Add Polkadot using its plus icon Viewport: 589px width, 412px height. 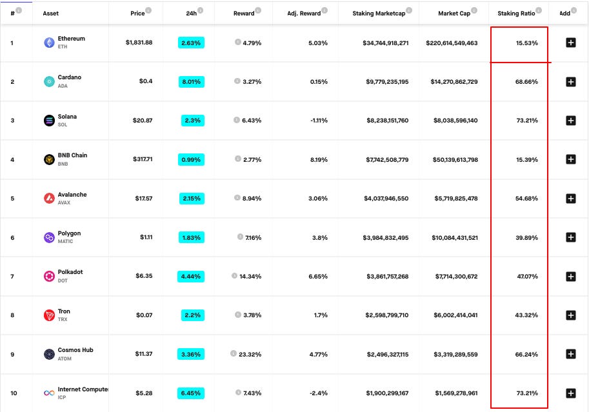click(570, 277)
